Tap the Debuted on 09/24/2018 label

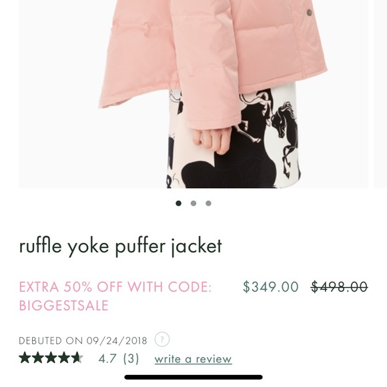pyautogui.click(x=83, y=341)
